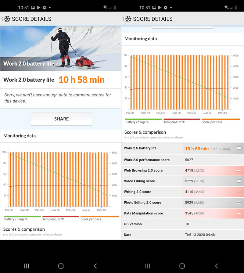Screen dimensions: 244x273
Task: Tap the green Battery charge % legend on left
Action: tap(23, 218)
